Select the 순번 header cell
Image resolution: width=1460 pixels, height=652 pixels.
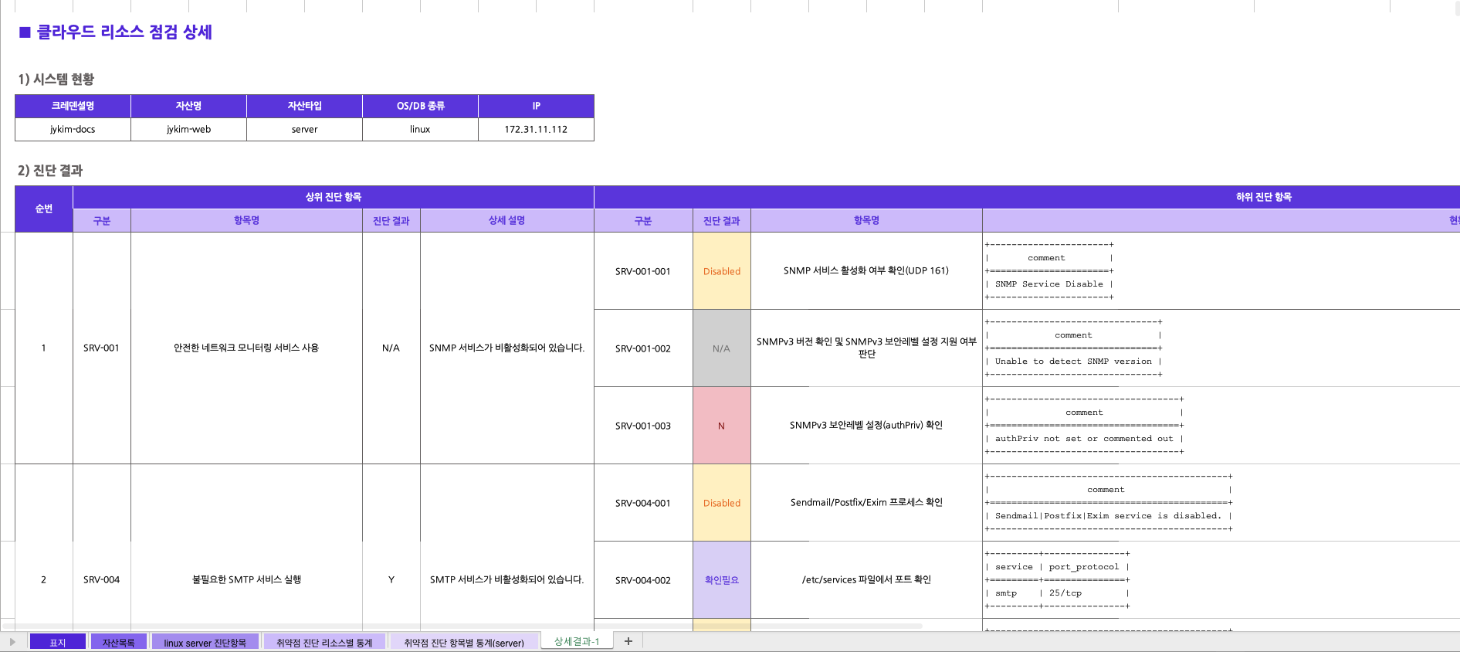point(44,209)
